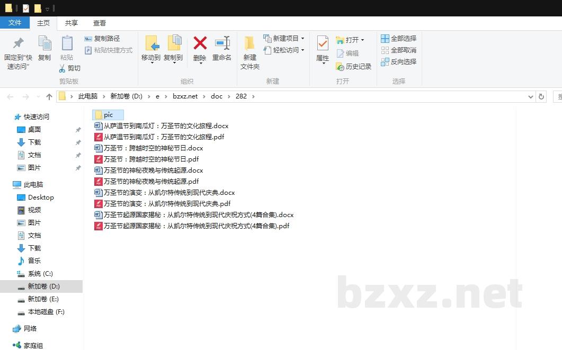Select the pic folder
Screen dimensions: 562x350
108,115
